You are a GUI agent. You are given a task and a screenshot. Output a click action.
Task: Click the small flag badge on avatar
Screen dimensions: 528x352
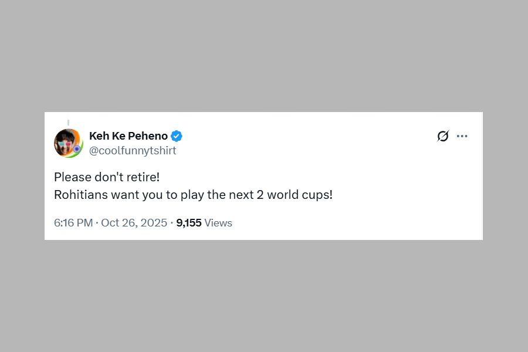(x=77, y=150)
